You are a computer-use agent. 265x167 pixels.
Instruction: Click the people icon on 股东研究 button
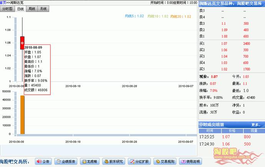[x=106, y=161]
